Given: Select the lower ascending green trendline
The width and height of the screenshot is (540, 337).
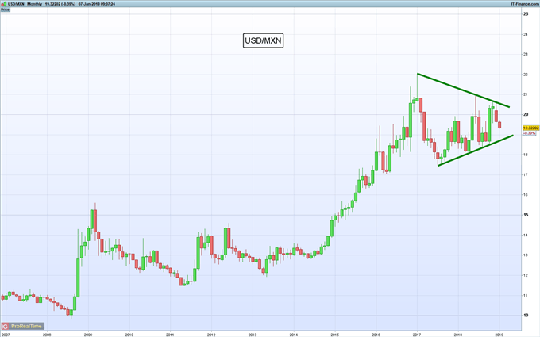Looking at the screenshot, I should click(476, 151).
